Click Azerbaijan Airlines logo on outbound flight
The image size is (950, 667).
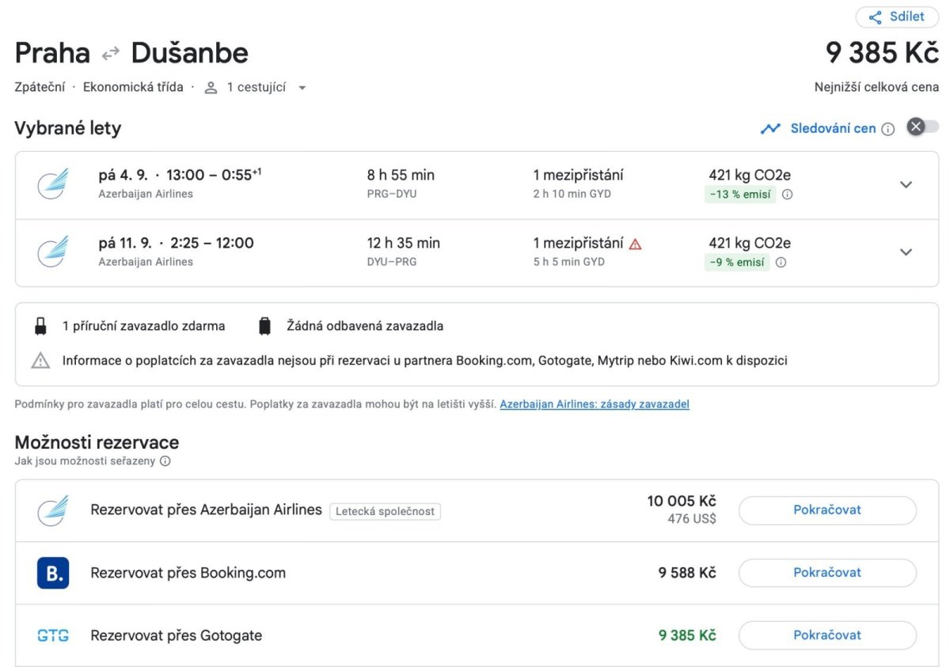click(x=53, y=184)
